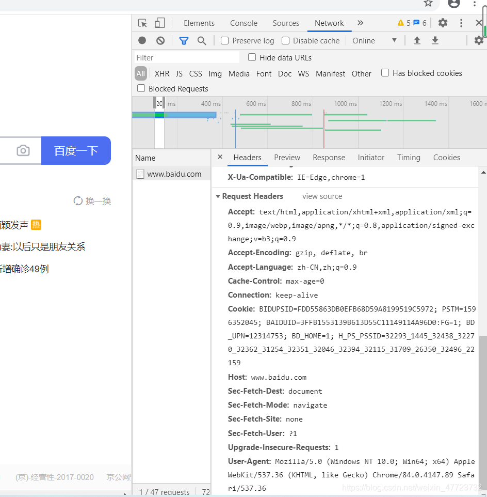
Task: Export HAR with the download arrow
Action: pyautogui.click(x=435, y=40)
